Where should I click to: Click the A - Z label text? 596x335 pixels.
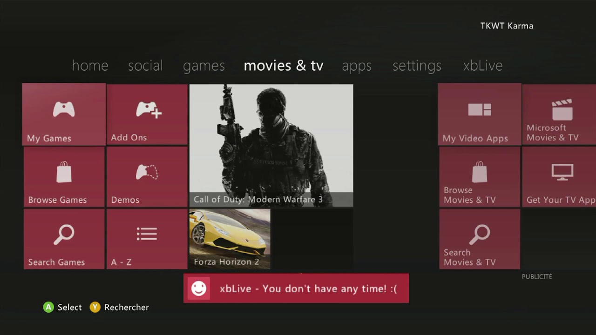(121, 262)
